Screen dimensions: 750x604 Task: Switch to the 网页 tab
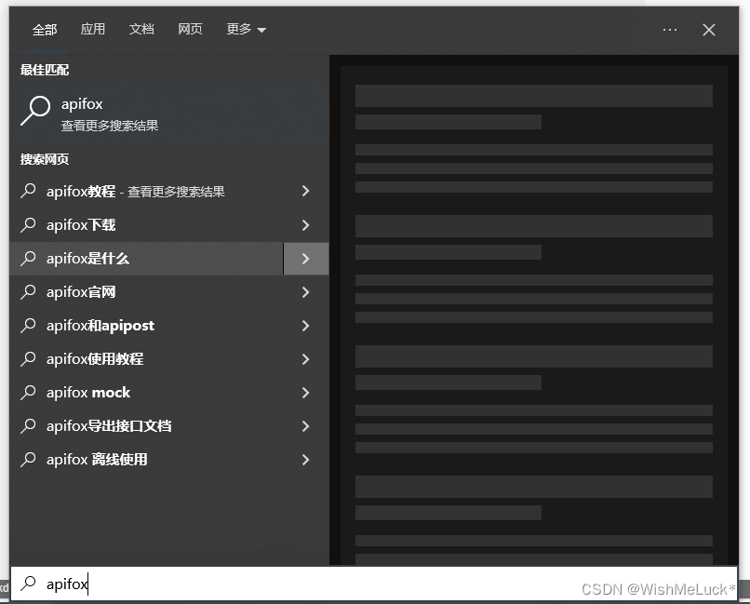pos(190,29)
